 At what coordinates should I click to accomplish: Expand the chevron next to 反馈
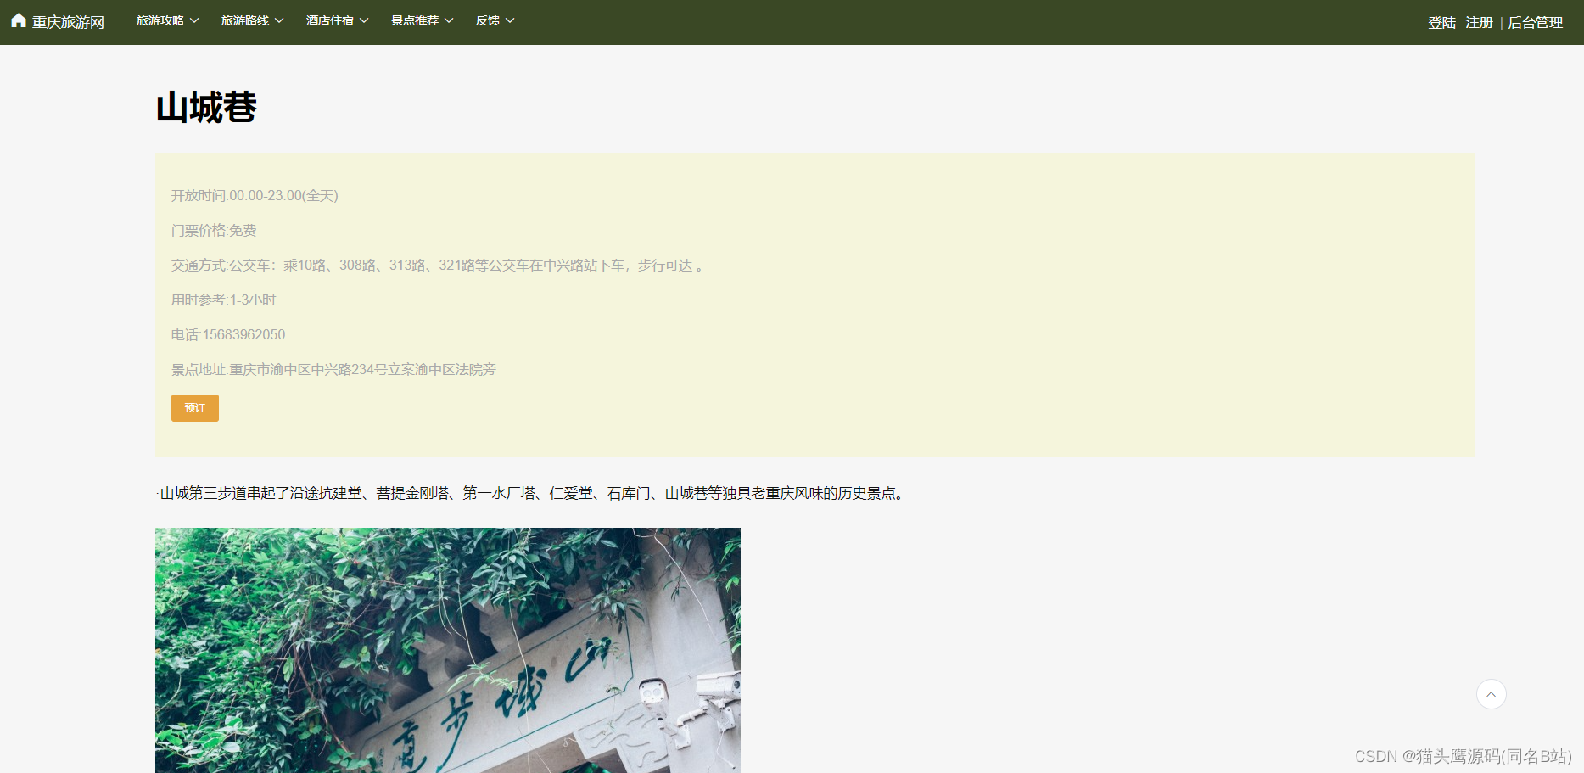(x=510, y=20)
